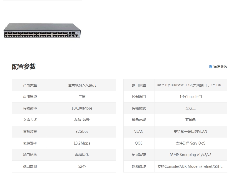Click the 端口数量 label cell
This screenshot has width=232, height=175.
30,166
